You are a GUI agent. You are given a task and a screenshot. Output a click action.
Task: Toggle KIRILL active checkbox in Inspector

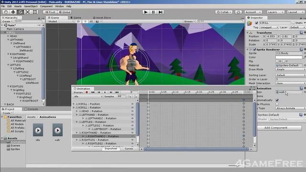click(257, 23)
